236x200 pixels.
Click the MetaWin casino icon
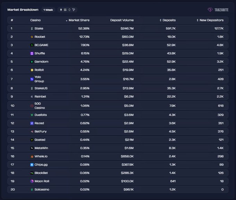pos(32,148)
